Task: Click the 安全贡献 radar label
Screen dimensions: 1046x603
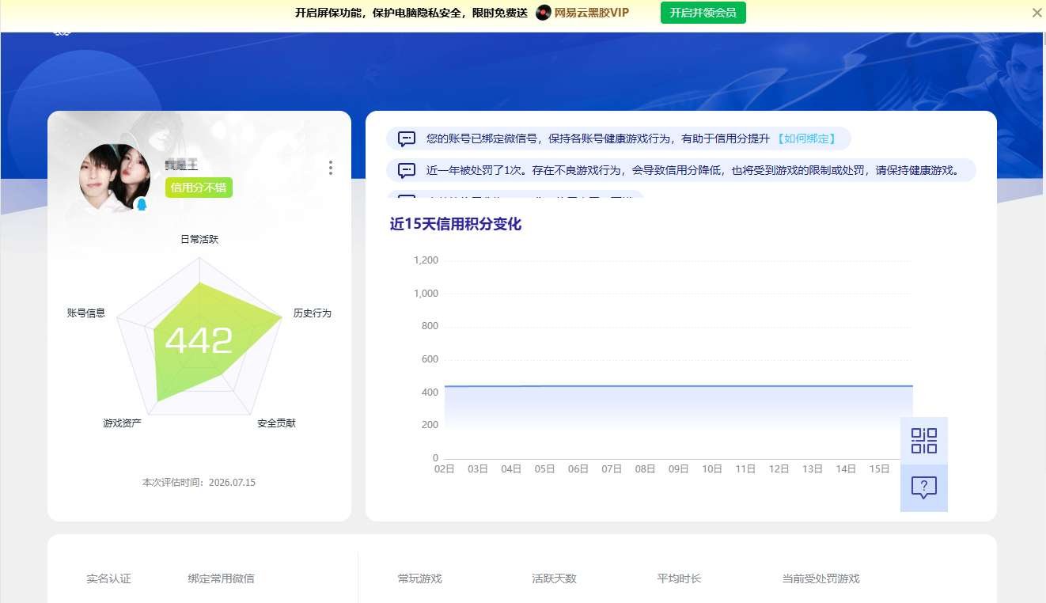Action: tap(276, 423)
